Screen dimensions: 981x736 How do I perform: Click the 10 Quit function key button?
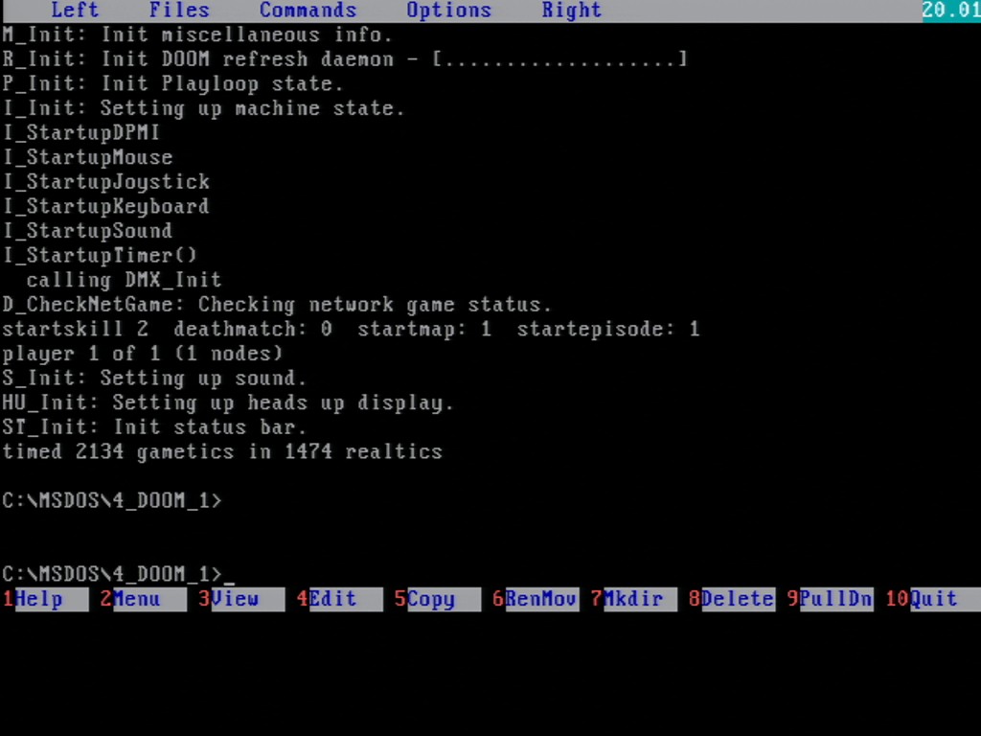[x=933, y=599]
